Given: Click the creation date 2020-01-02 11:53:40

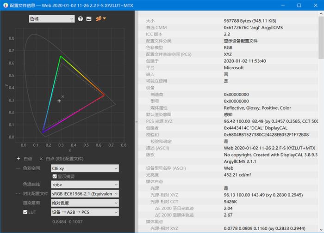Looking at the screenshot, I should (245, 61).
